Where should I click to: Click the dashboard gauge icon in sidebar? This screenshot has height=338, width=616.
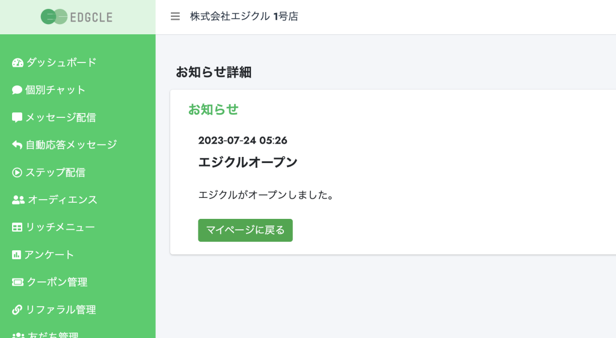click(17, 63)
